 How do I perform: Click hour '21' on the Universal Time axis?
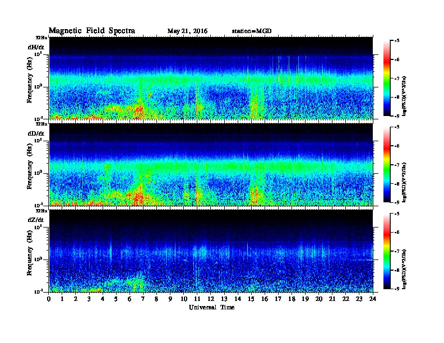(332, 299)
